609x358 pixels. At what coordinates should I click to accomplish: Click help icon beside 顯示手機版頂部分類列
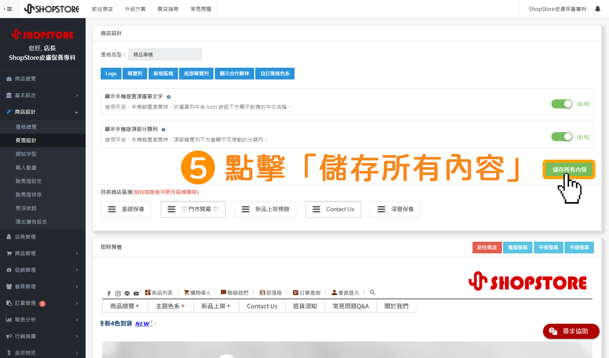pyautogui.click(x=163, y=129)
